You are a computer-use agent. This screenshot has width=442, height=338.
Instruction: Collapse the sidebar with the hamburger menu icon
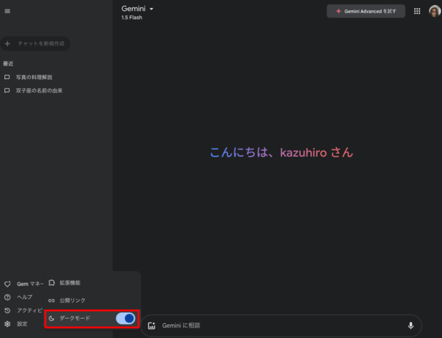pyautogui.click(x=7, y=11)
